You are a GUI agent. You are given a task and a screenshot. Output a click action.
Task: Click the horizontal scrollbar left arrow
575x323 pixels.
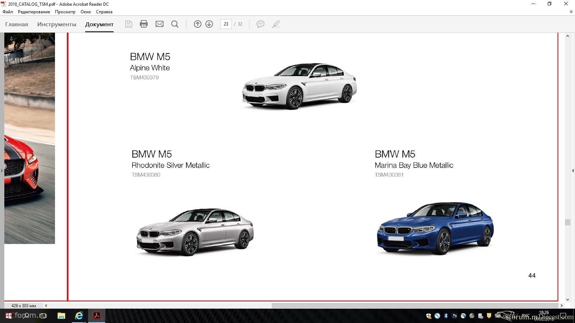tap(46, 306)
